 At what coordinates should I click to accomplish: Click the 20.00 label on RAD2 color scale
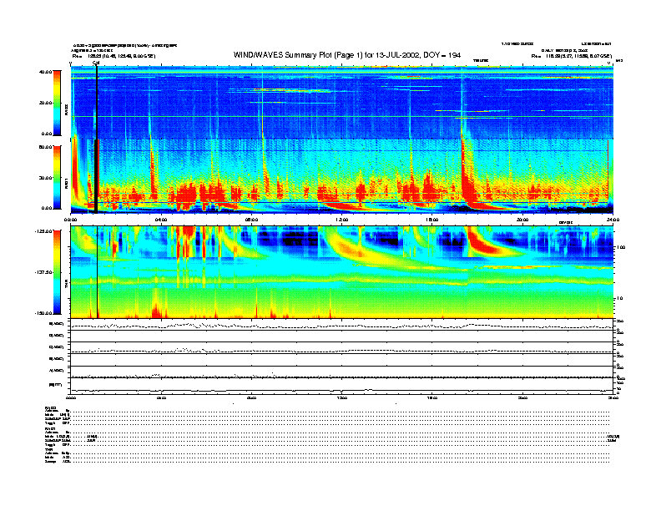45,103
